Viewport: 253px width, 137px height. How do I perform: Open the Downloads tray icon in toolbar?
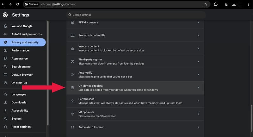234,4
